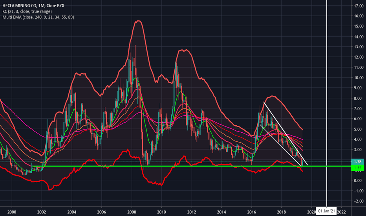Click the 0.00 price axis label
The height and width of the screenshot is (216, 366).
[x=359, y=181]
